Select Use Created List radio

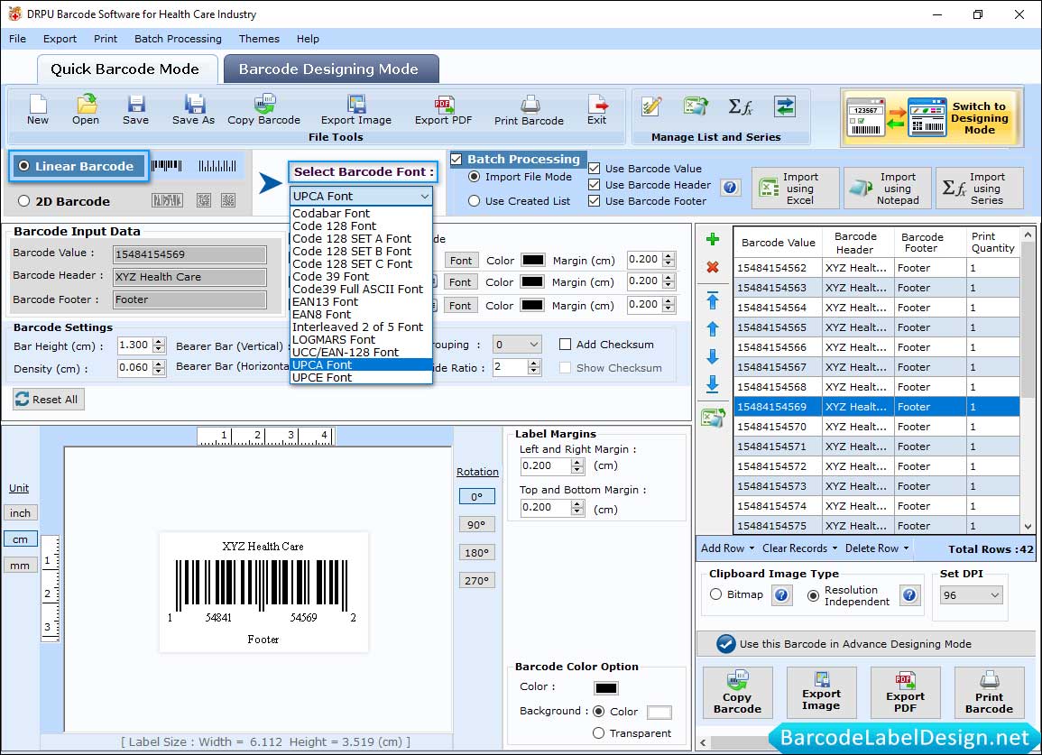point(474,201)
